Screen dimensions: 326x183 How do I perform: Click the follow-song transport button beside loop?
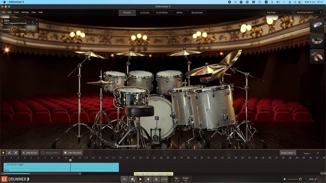click(132, 179)
